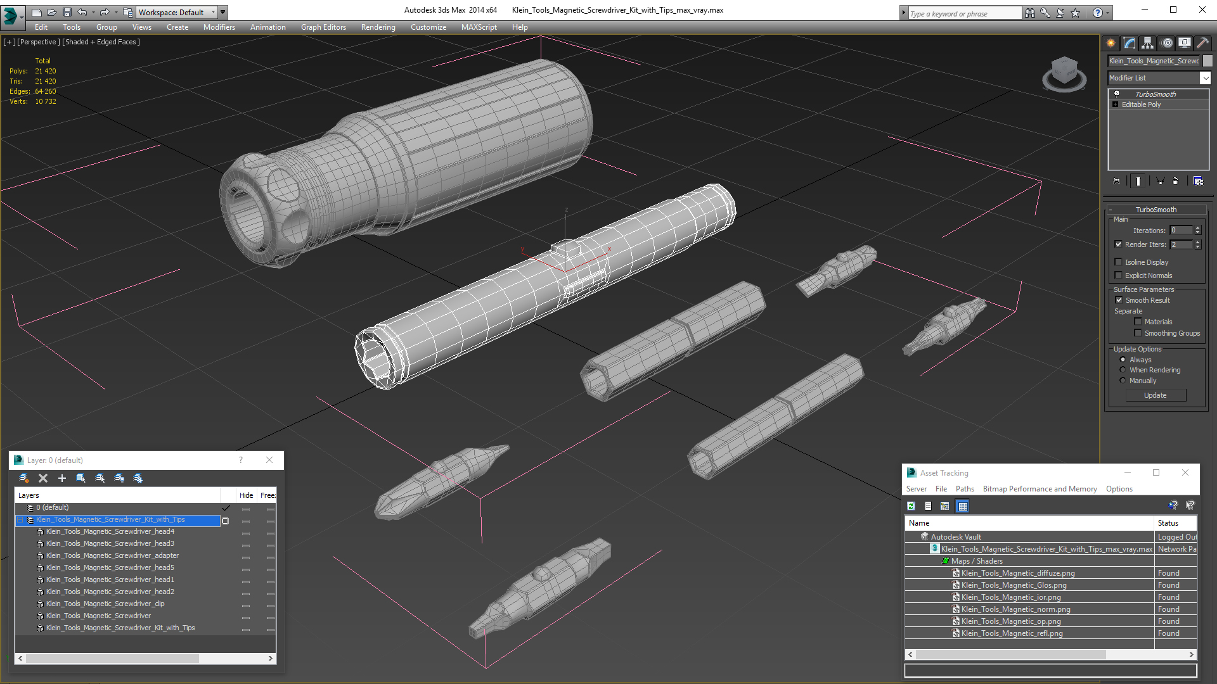Open the Modify command panel tab
This screenshot has width=1217, height=684.
pos(1129,43)
